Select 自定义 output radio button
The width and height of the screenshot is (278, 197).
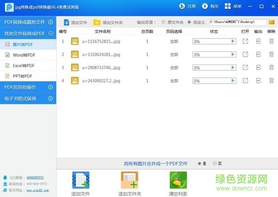click(189, 22)
